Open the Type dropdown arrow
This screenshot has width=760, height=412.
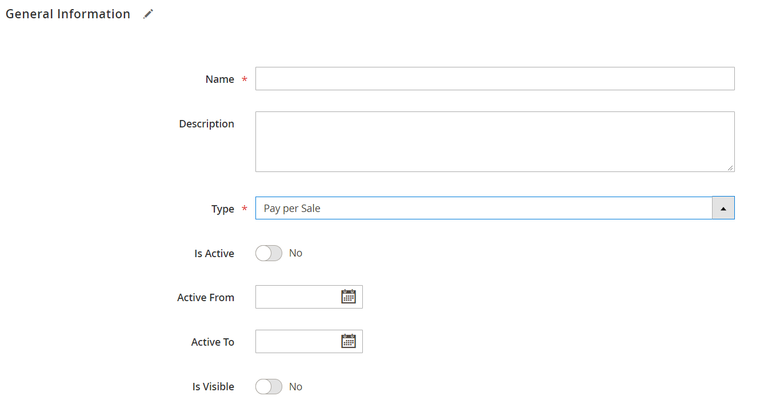point(723,209)
